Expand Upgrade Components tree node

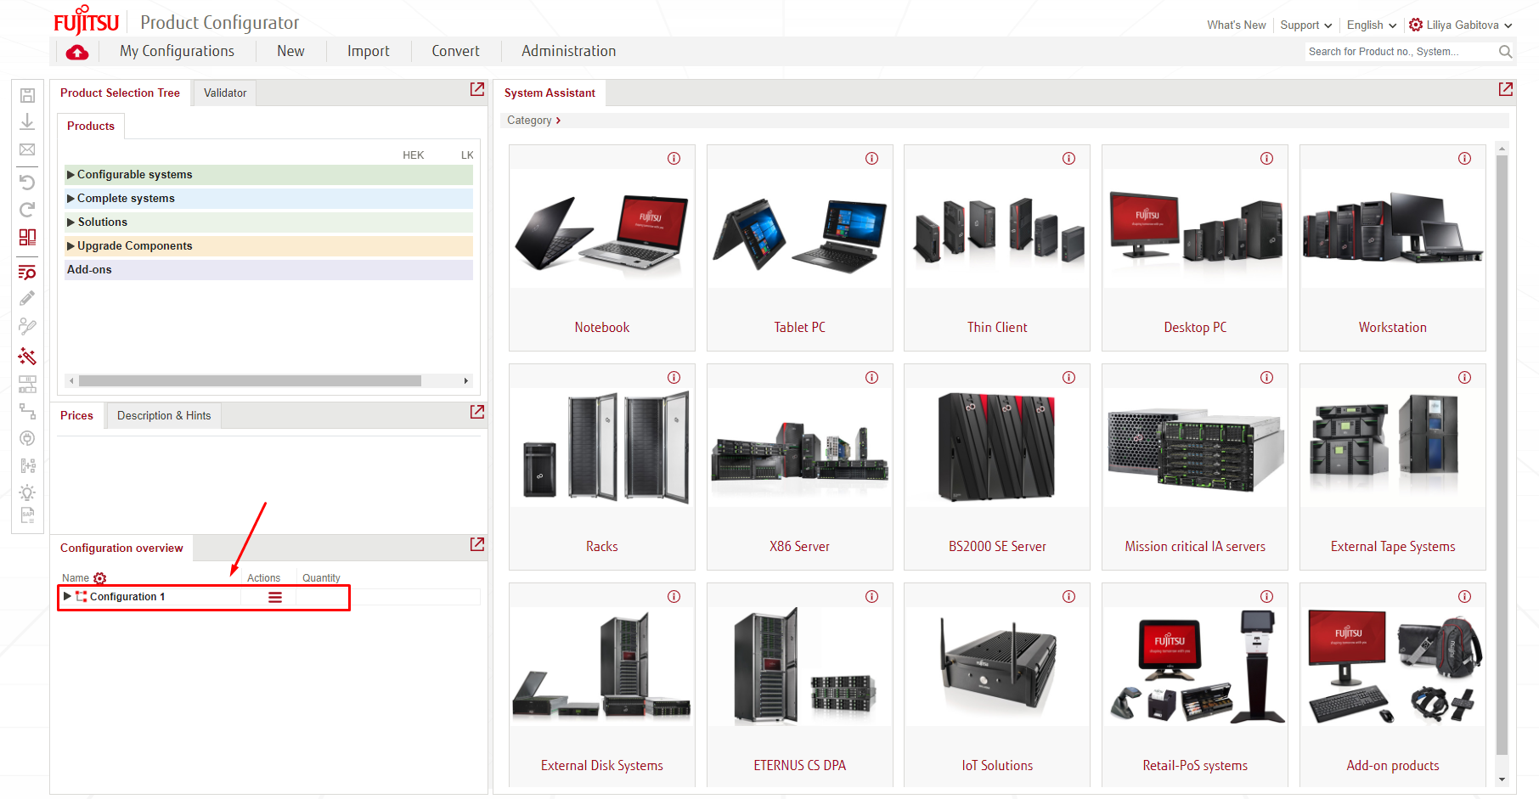point(70,246)
